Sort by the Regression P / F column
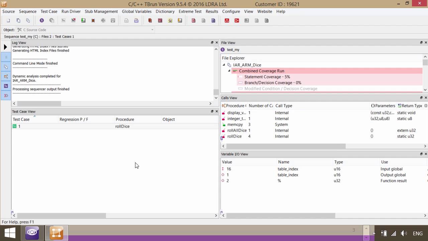The image size is (428, 241). (x=86, y=119)
